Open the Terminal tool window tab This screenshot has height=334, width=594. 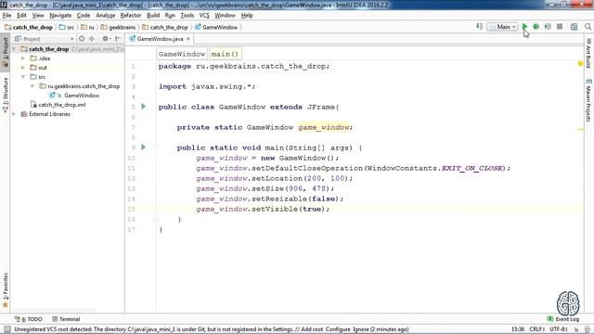[66, 319]
